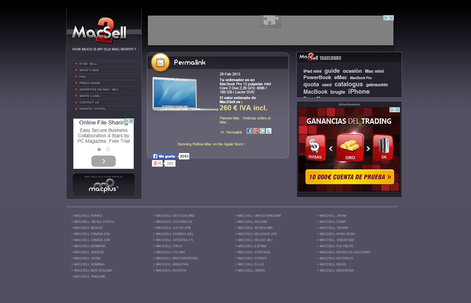
Task: Share the estimate via the Twitter icon
Action: pyautogui.click(x=269, y=131)
